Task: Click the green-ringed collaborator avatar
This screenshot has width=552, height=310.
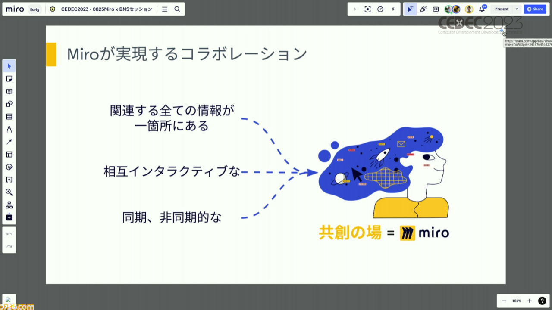Action: click(x=448, y=9)
